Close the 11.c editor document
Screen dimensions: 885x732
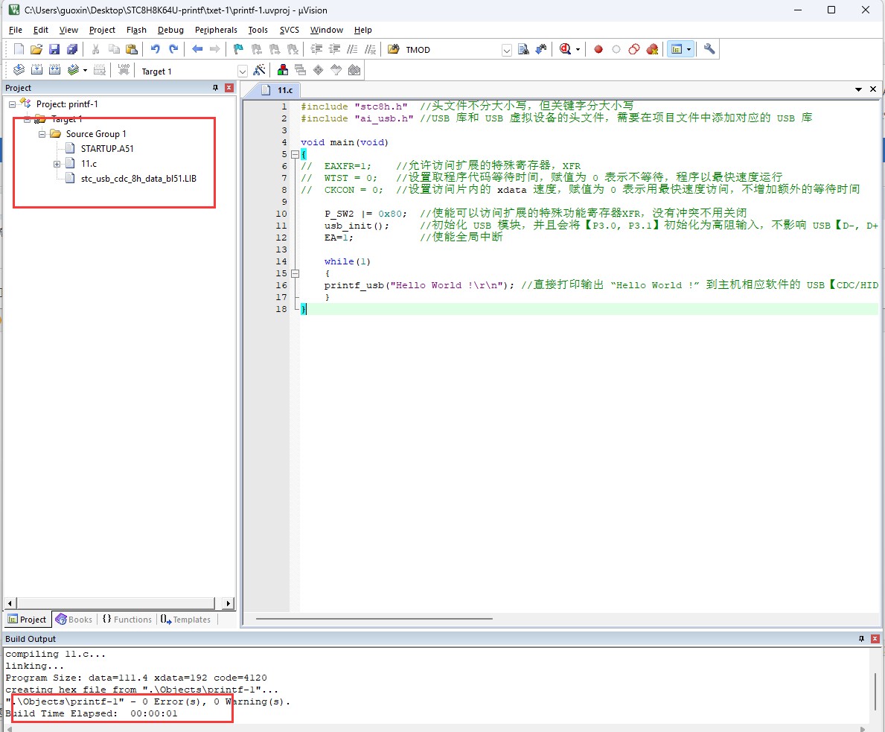(x=873, y=89)
